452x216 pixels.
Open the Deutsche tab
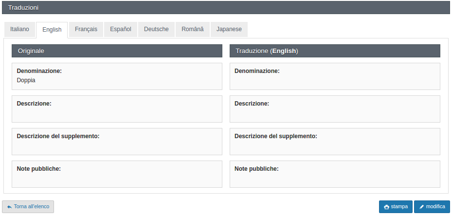[156, 29]
